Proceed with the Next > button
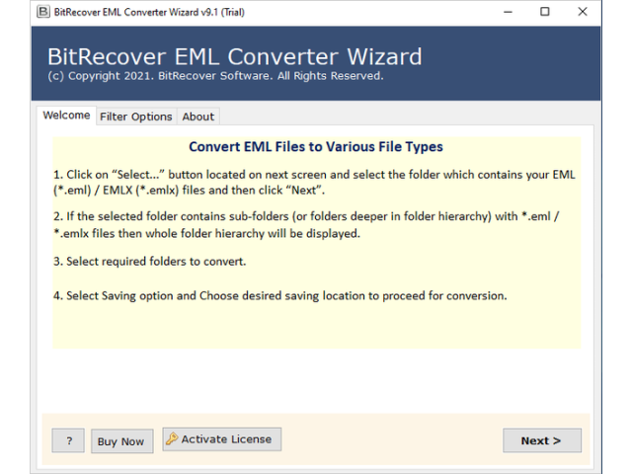Screen dimensions: 632x474 [541, 440]
